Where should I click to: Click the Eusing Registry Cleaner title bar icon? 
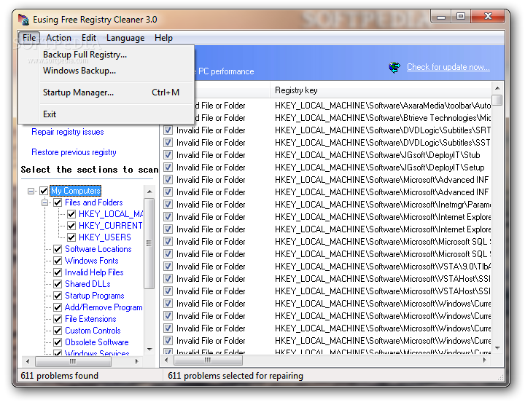click(x=23, y=20)
